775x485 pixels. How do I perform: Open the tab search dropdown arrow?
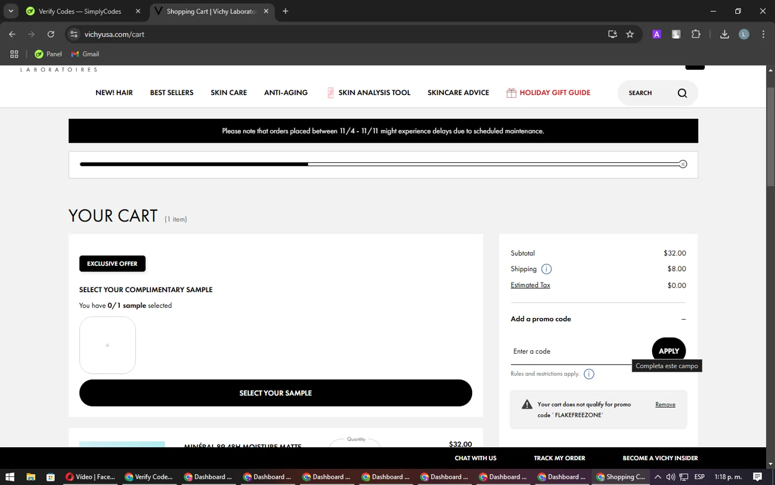10,11
